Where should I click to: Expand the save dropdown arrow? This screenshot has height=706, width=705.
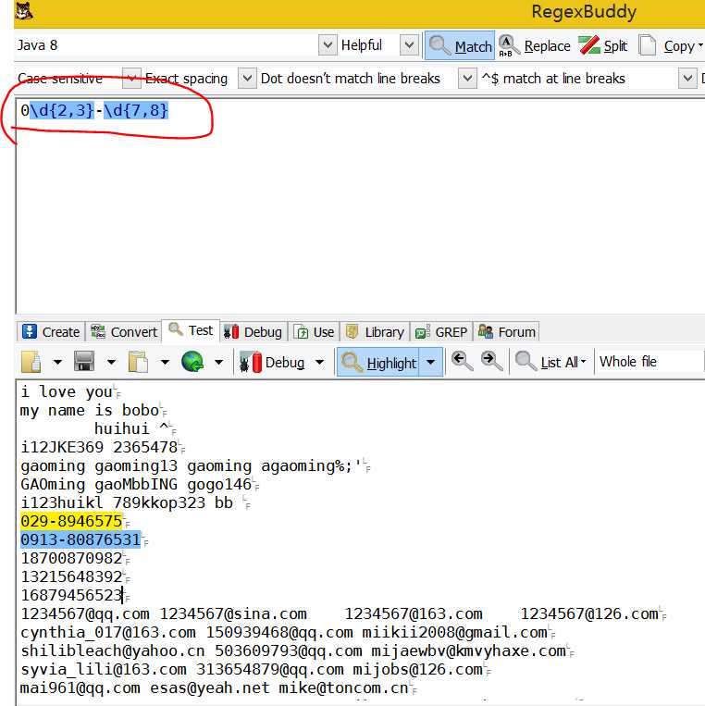click(x=111, y=362)
